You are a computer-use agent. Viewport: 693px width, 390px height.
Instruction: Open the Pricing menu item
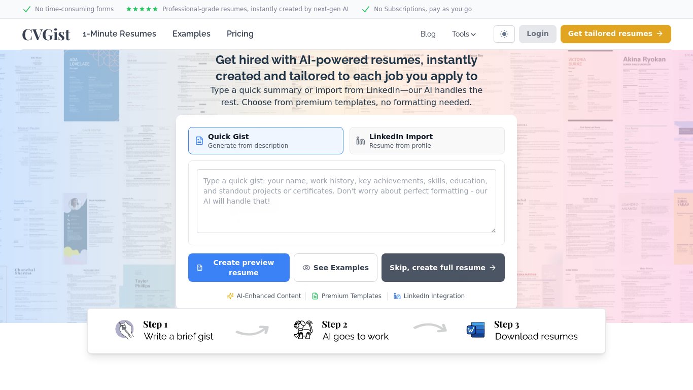[240, 34]
